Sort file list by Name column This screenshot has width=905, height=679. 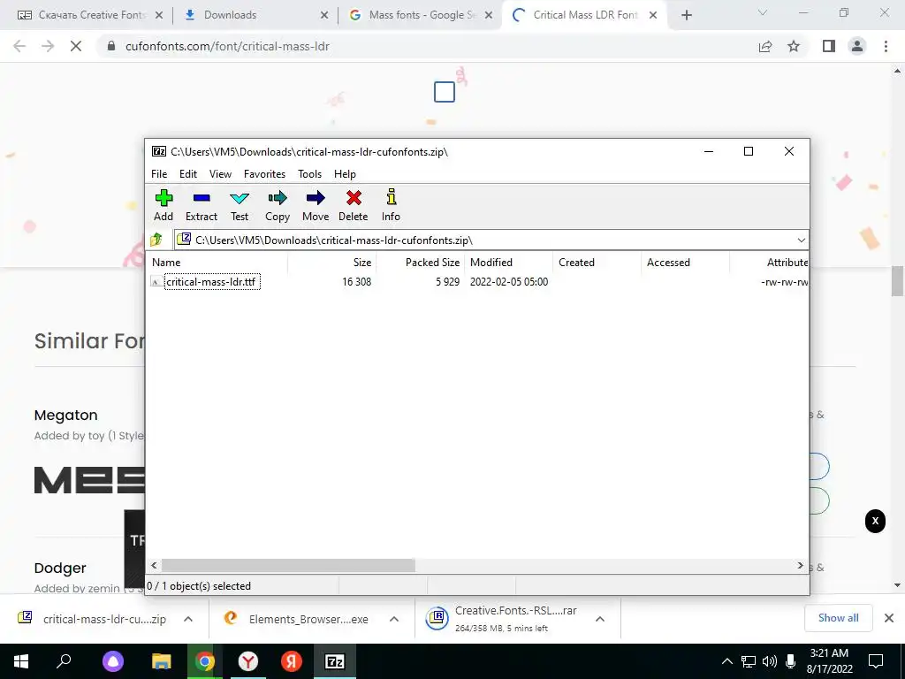pyautogui.click(x=218, y=262)
